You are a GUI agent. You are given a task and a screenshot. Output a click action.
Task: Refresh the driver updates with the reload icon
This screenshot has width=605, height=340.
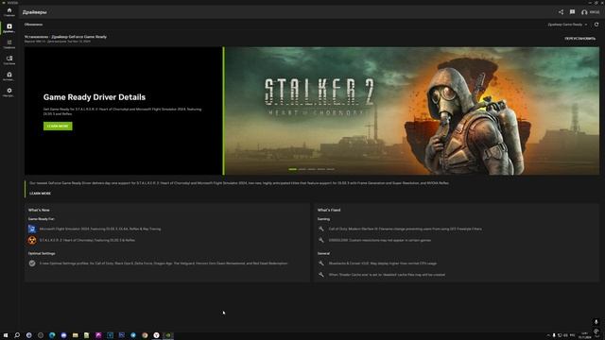coord(596,25)
